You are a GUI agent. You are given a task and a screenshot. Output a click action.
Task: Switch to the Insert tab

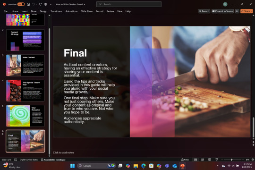[x=25, y=11]
